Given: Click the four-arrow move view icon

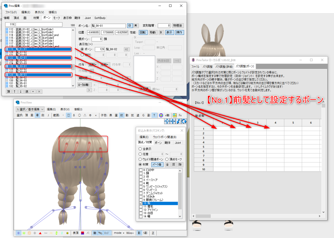Looking at the screenshot, I should (x=173, y=122).
